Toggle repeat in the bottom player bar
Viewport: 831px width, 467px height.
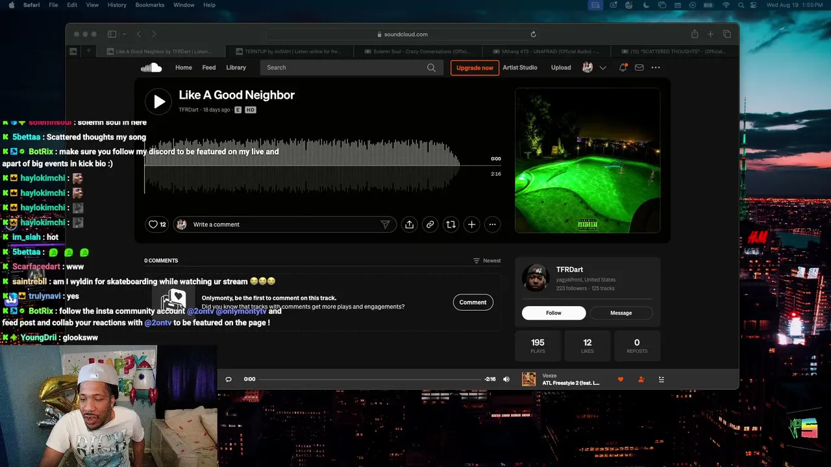[229, 379]
